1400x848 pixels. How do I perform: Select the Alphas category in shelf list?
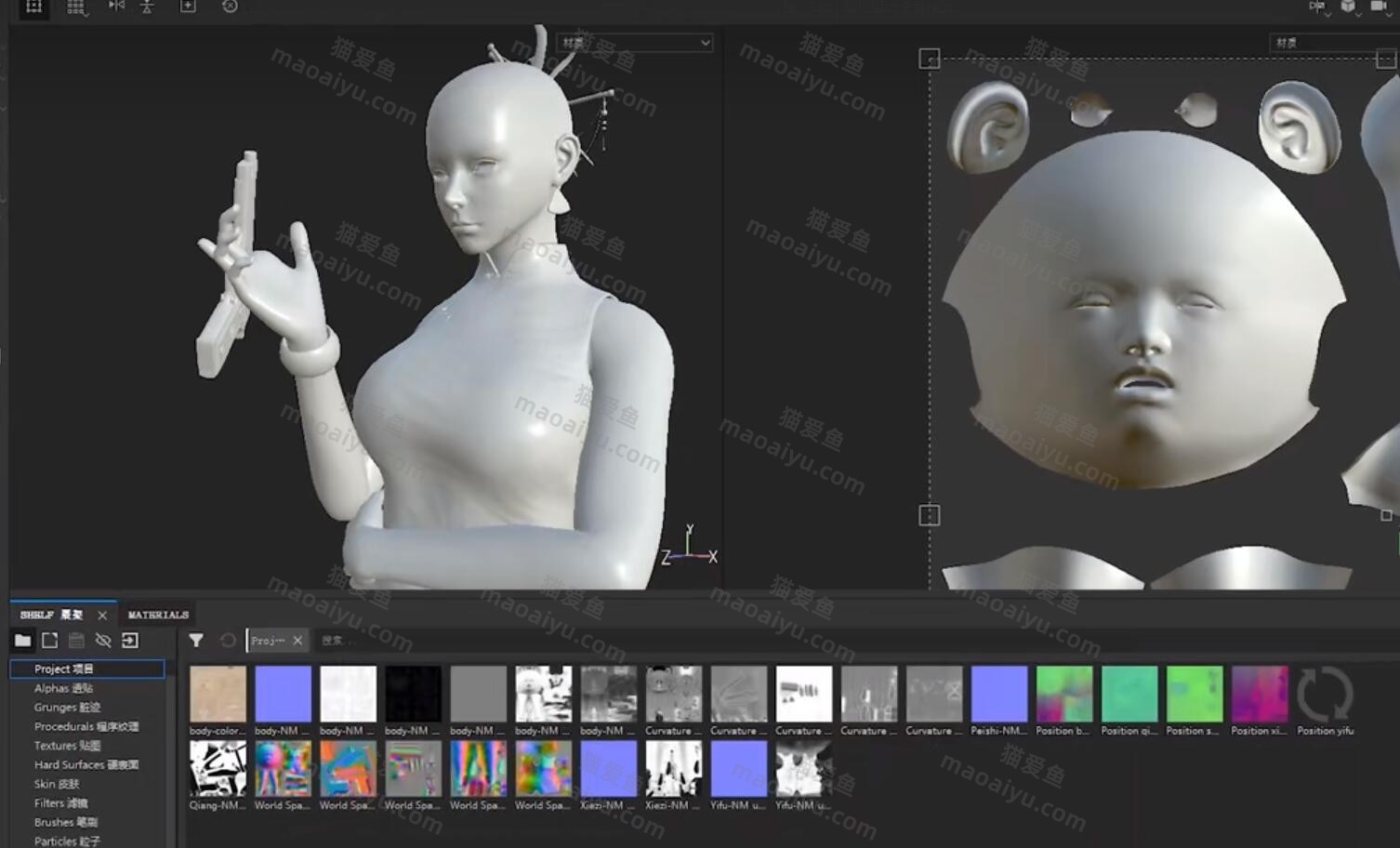(63, 688)
